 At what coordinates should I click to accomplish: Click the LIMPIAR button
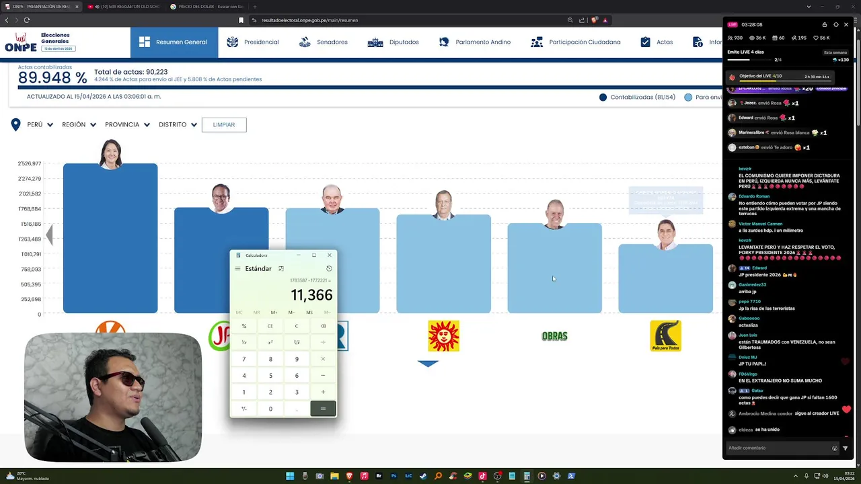point(224,124)
